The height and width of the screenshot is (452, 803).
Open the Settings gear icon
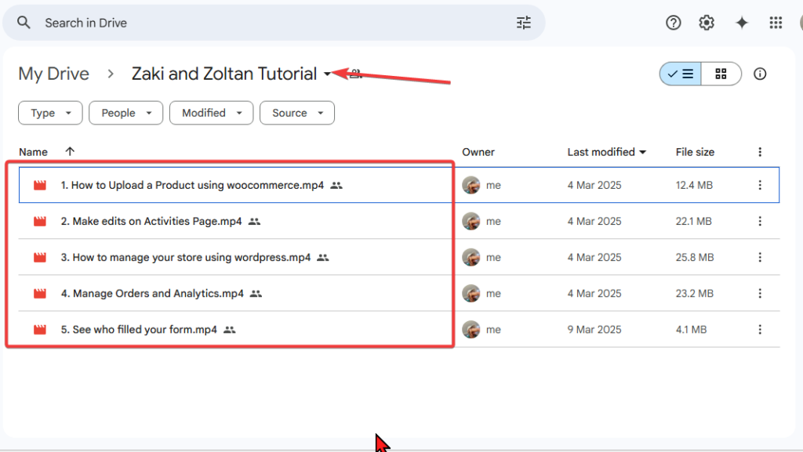(707, 23)
